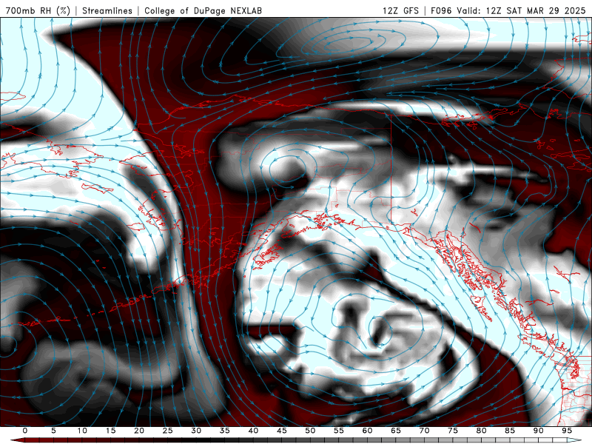Click the 55 label on color scale
592x444 pixels.
(x=339, y=431)
